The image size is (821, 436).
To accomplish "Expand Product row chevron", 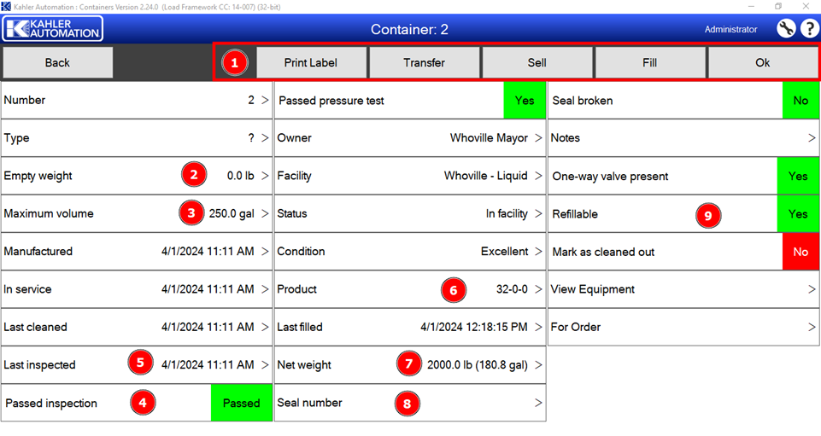I will coord(538,289).
